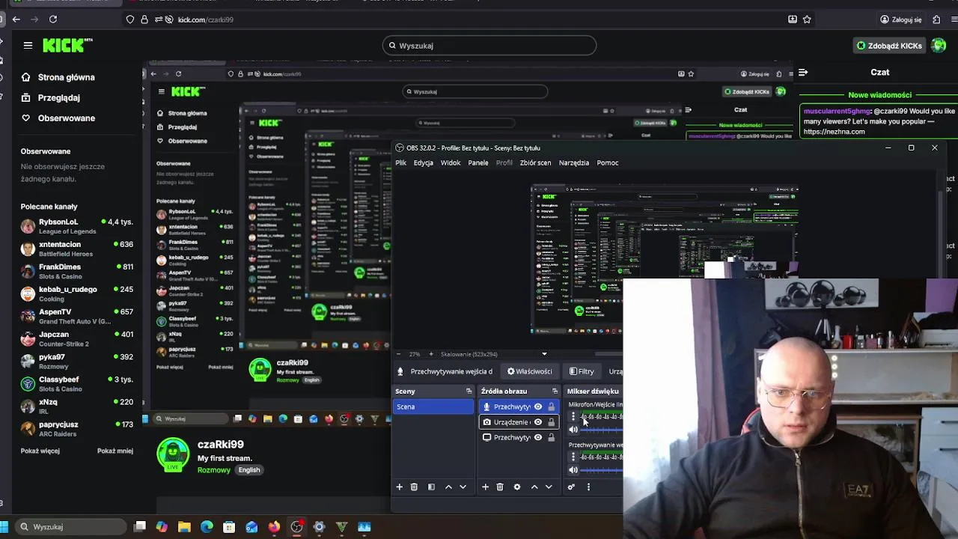Open the Zbiór scen menu in OBS
The image size is (958, 539).
[x=535, y=162]
